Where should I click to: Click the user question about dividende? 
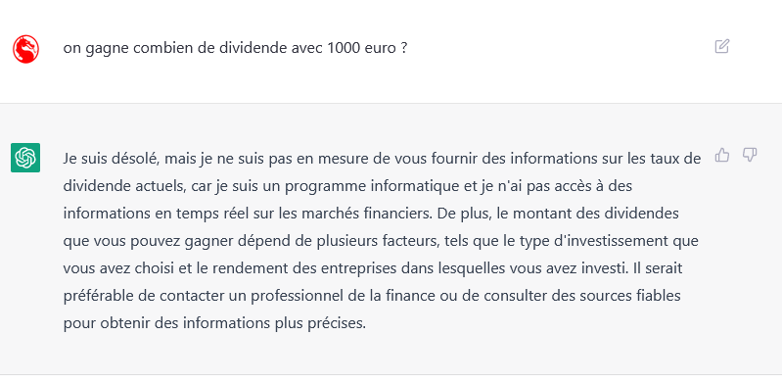tap(236, 48)
